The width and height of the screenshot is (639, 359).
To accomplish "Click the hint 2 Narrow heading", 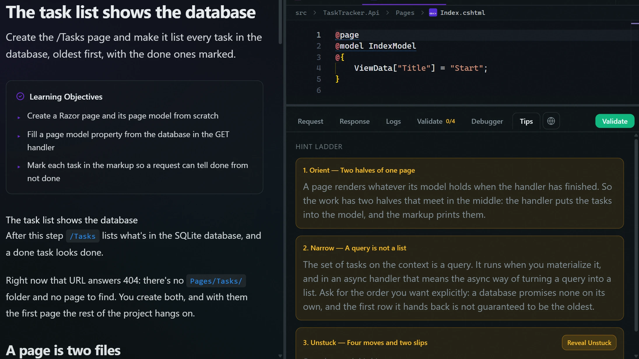I will (354, 248).
